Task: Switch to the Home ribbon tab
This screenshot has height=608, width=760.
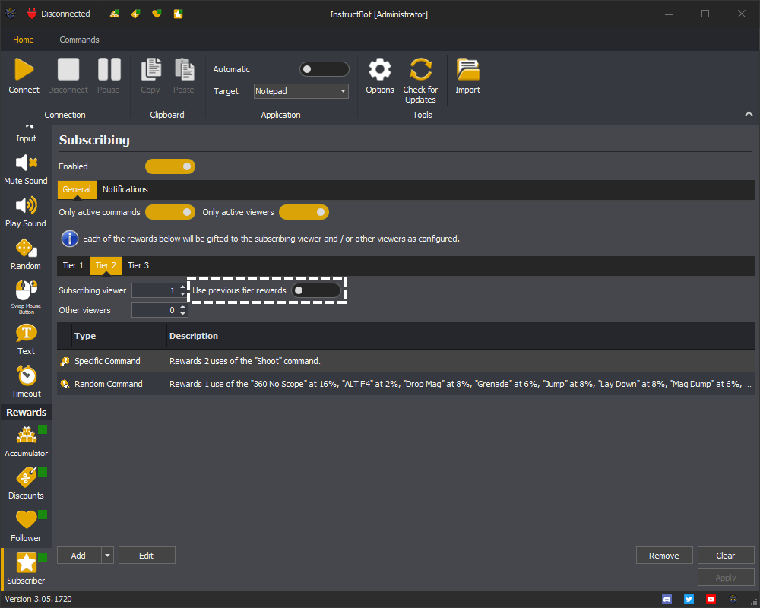Action: [x=24, y=40]
